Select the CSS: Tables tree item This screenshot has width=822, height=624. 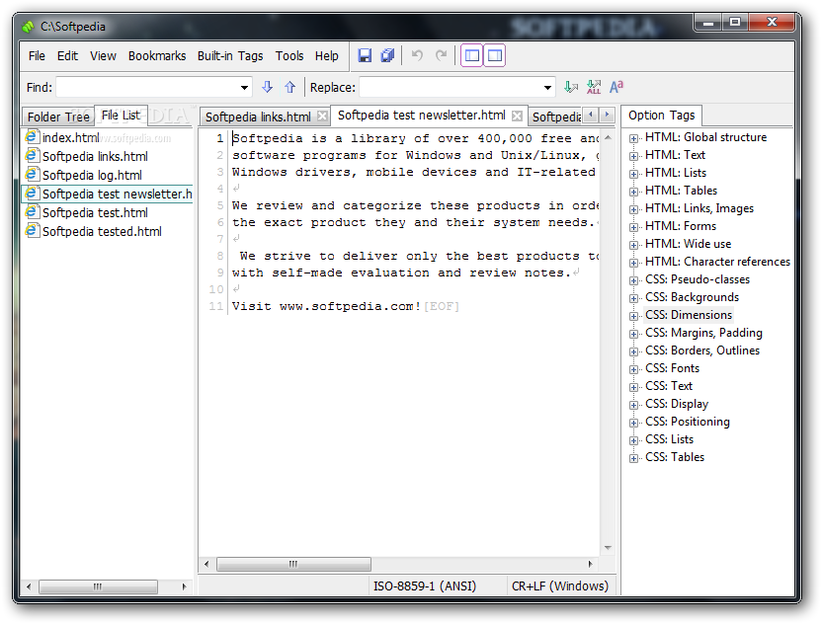(x=675, y=457)
